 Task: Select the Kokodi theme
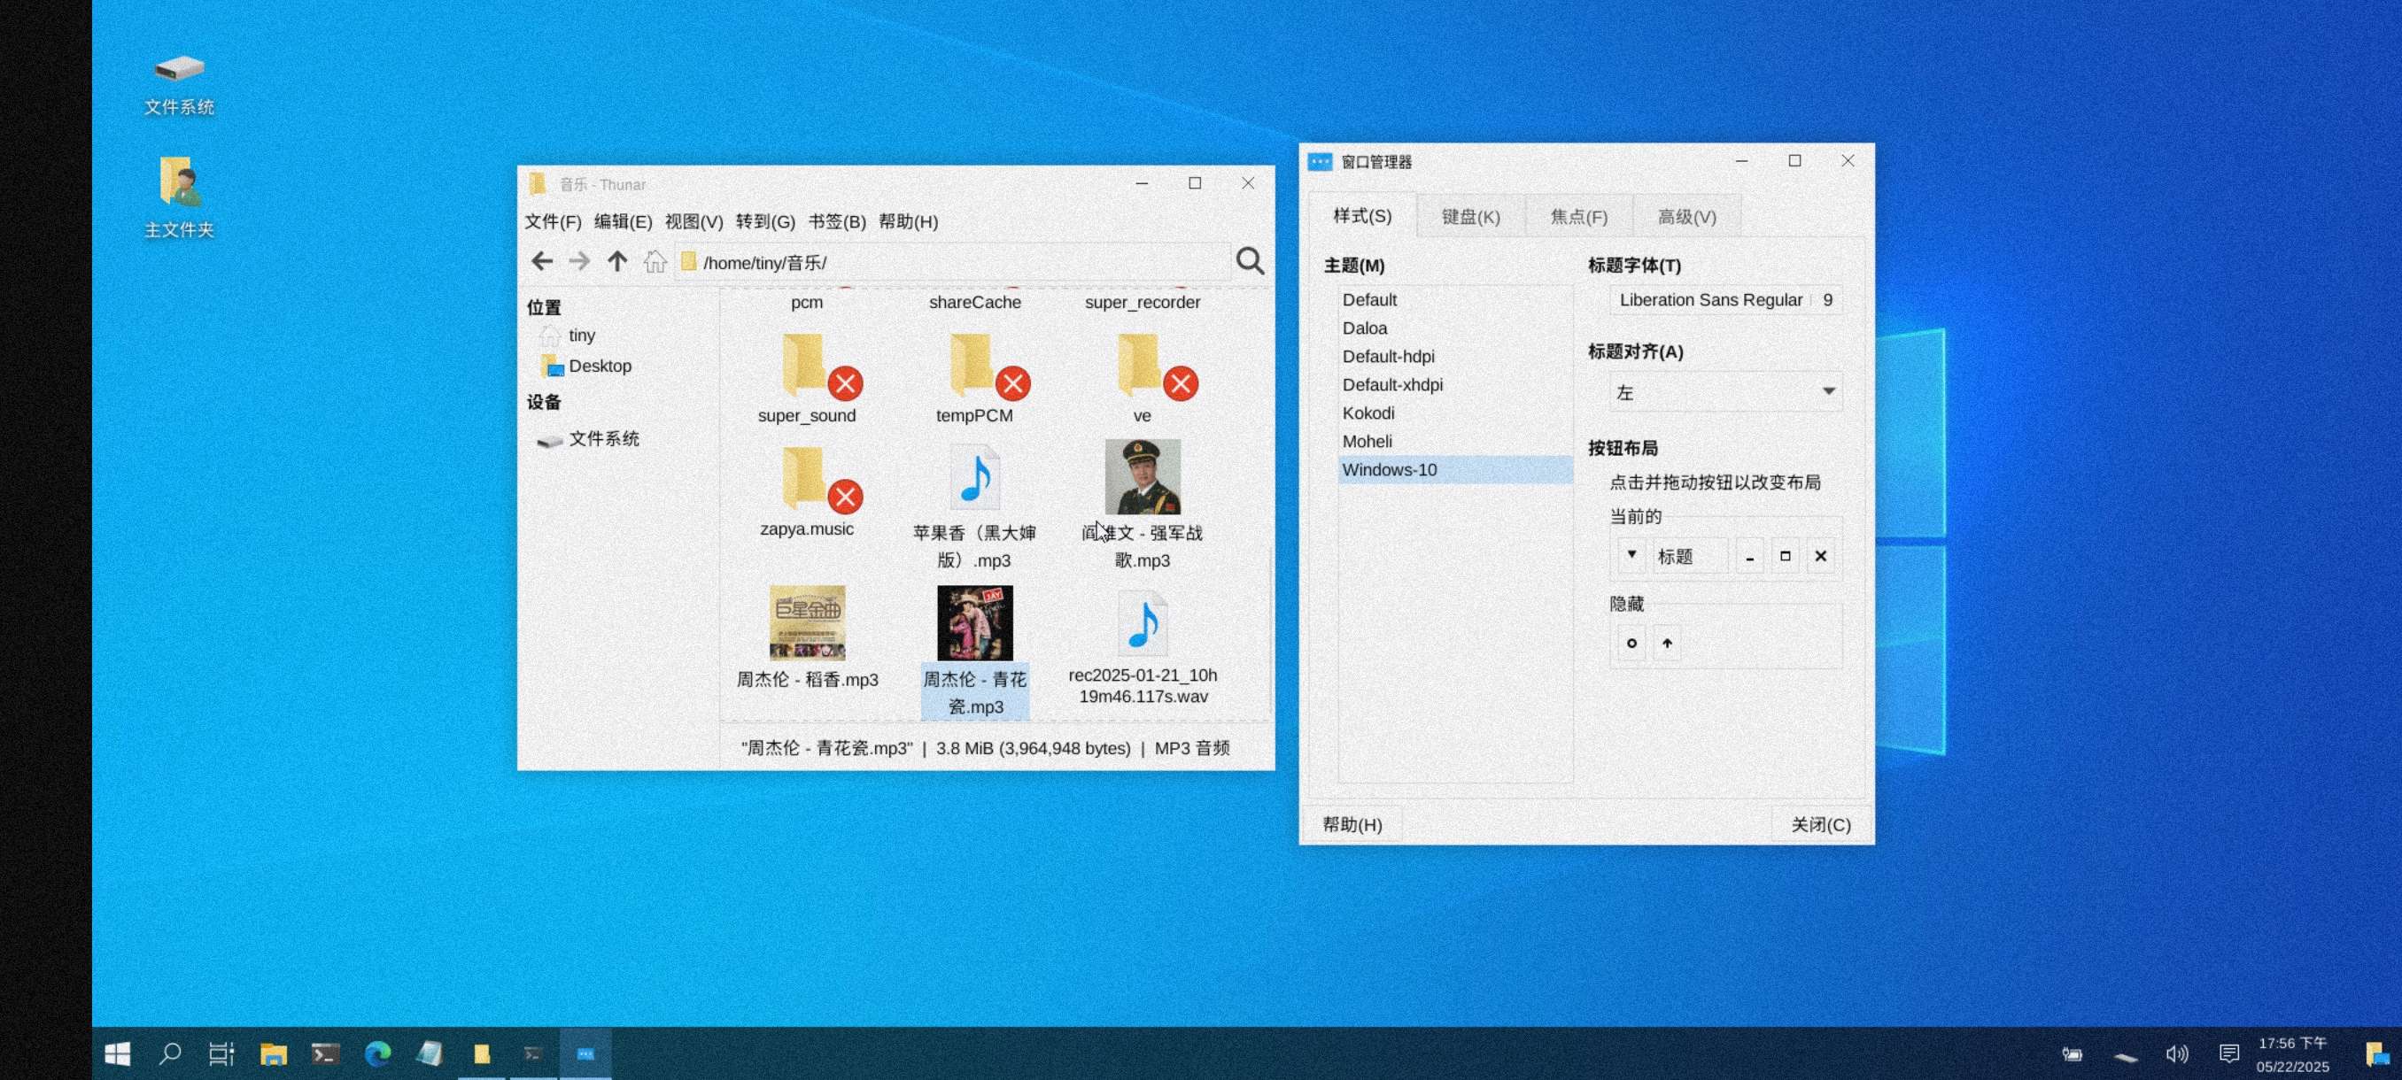[x=1368, y=413]
